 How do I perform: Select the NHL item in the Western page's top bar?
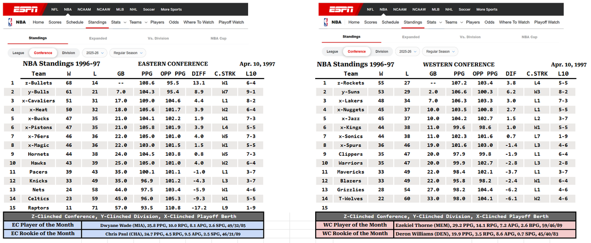pos(449,9)
